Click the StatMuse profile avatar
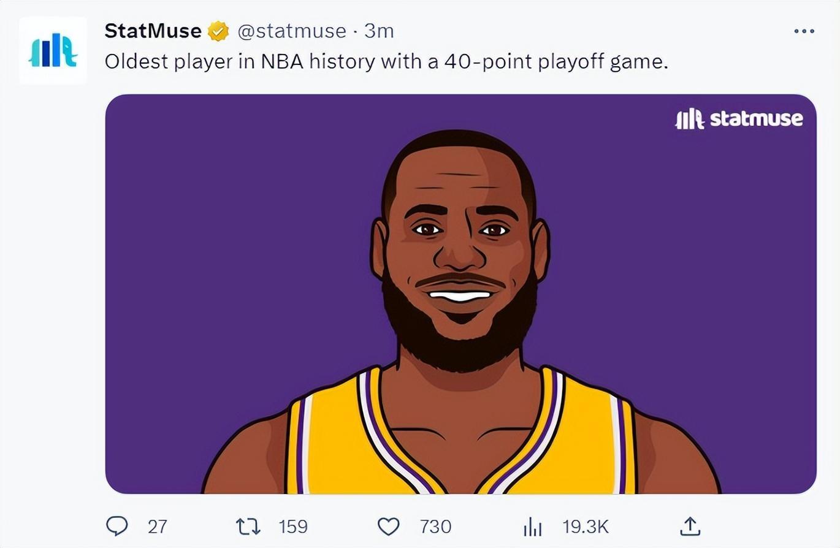The image size is (840, 548). pos(53,50)
